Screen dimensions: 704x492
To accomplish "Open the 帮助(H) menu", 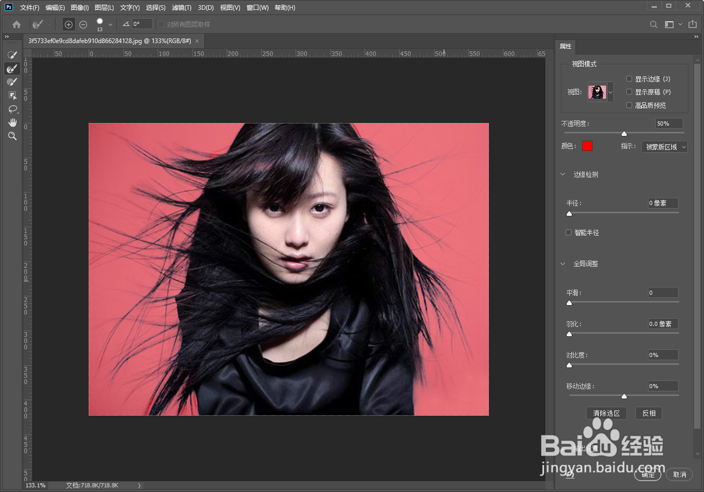I will click(x=285, y=8).
